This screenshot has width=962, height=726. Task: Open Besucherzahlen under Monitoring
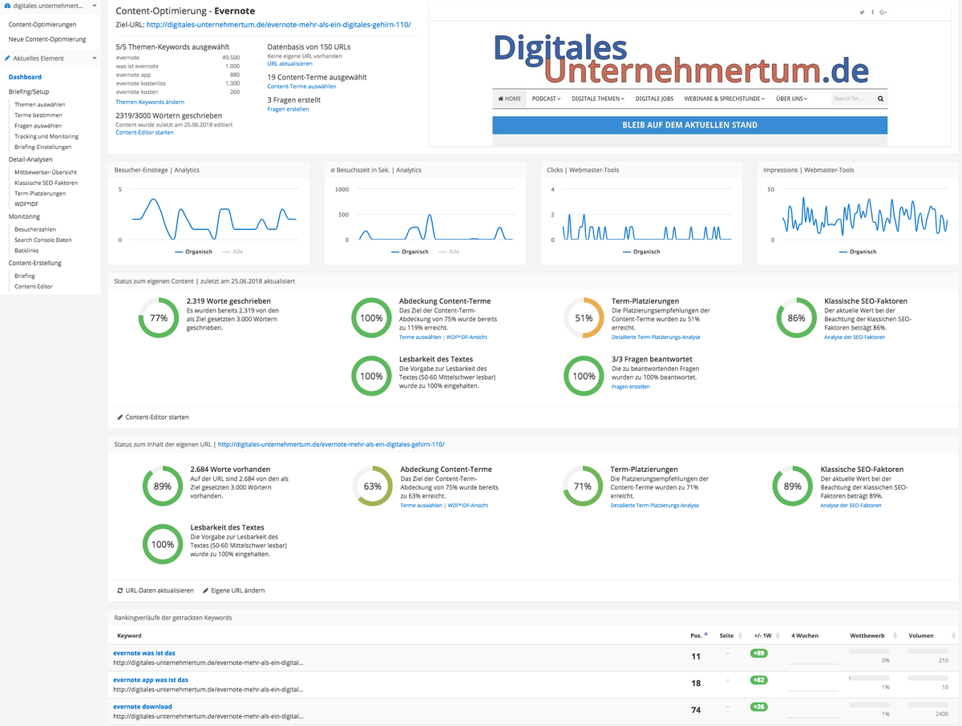point(35,229)
